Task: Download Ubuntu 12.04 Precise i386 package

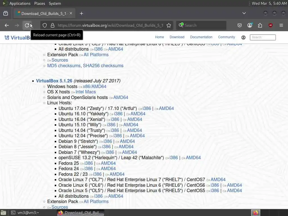Action: 118,136
